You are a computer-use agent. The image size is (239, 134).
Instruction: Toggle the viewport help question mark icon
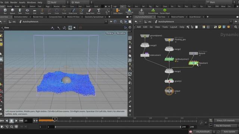[x=130, y=28]
